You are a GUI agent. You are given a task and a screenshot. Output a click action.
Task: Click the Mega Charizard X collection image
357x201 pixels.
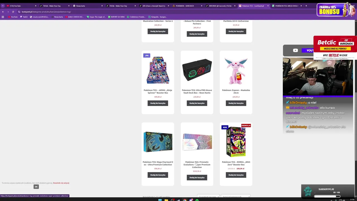pos(158,142)
